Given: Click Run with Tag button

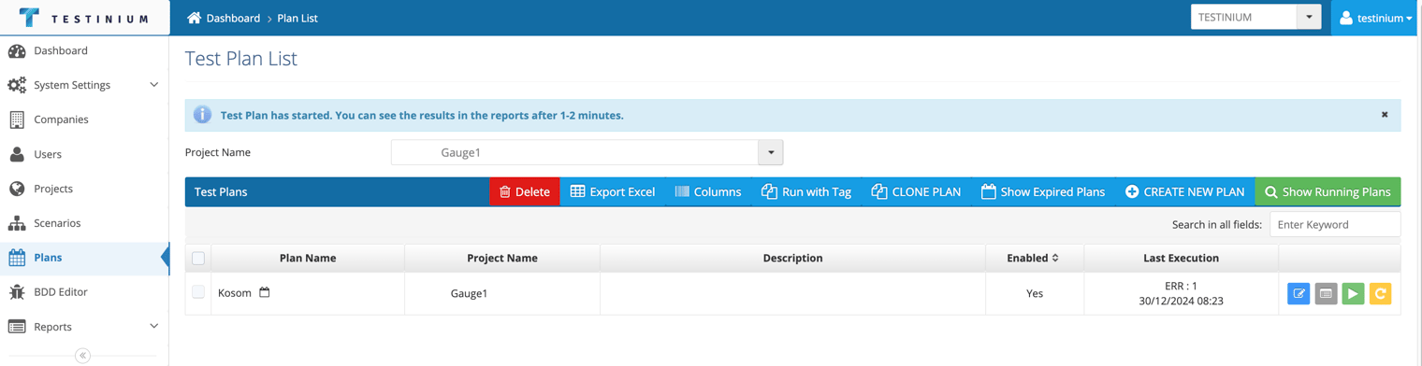Looking at the screenshot, I should point(806,191).
